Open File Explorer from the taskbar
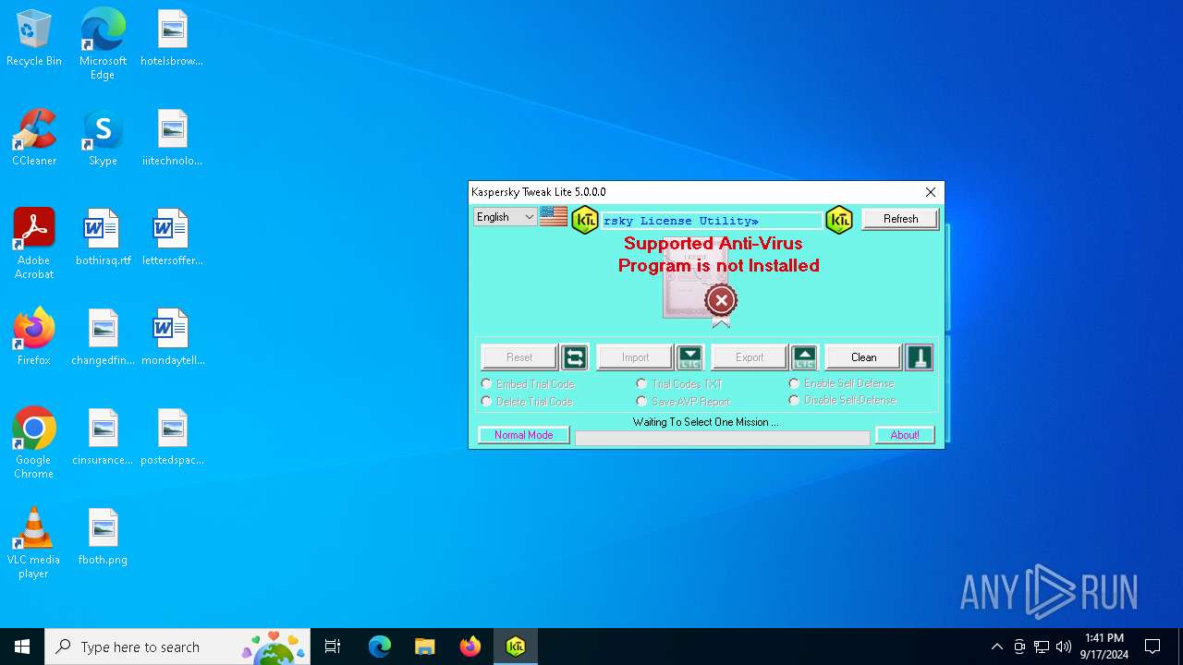 [x=425, y=647]
